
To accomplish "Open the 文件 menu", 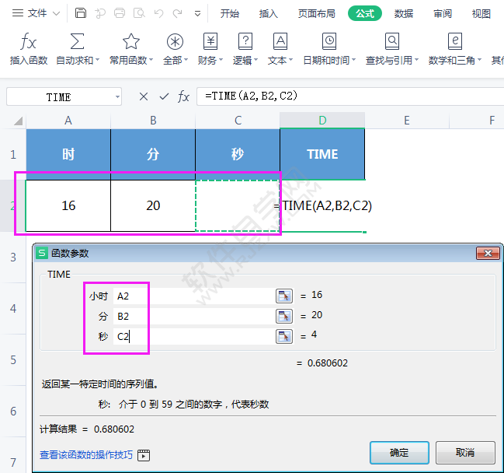I will [37, 13].
